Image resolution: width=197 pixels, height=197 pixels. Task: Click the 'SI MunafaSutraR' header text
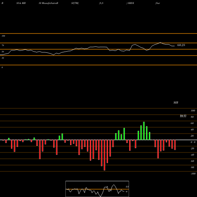point(48,3)
